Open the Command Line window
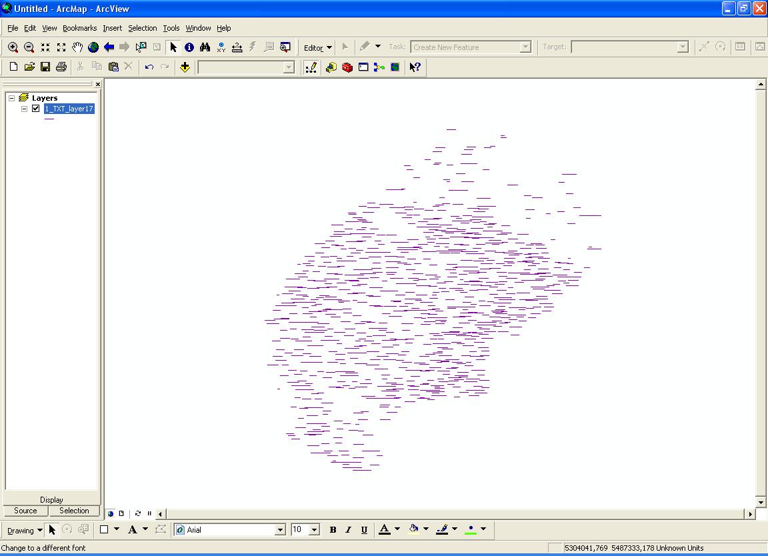The image size is (768, 556). [363, 67]
